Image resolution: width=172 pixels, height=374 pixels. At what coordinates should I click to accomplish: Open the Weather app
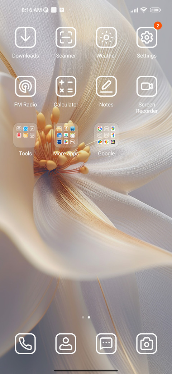click(106, 37)
